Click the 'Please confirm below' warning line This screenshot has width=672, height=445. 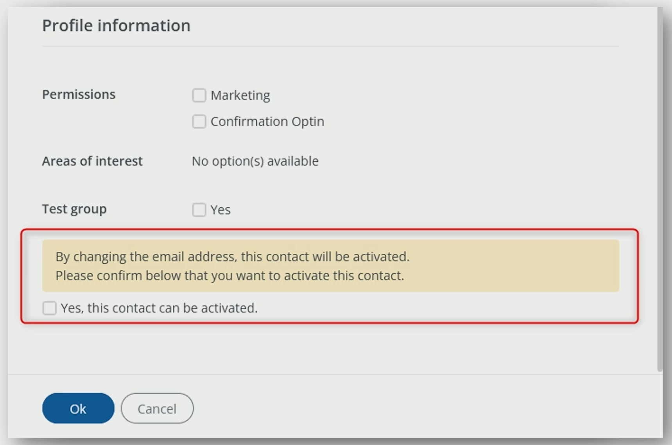tap(229, 276)
